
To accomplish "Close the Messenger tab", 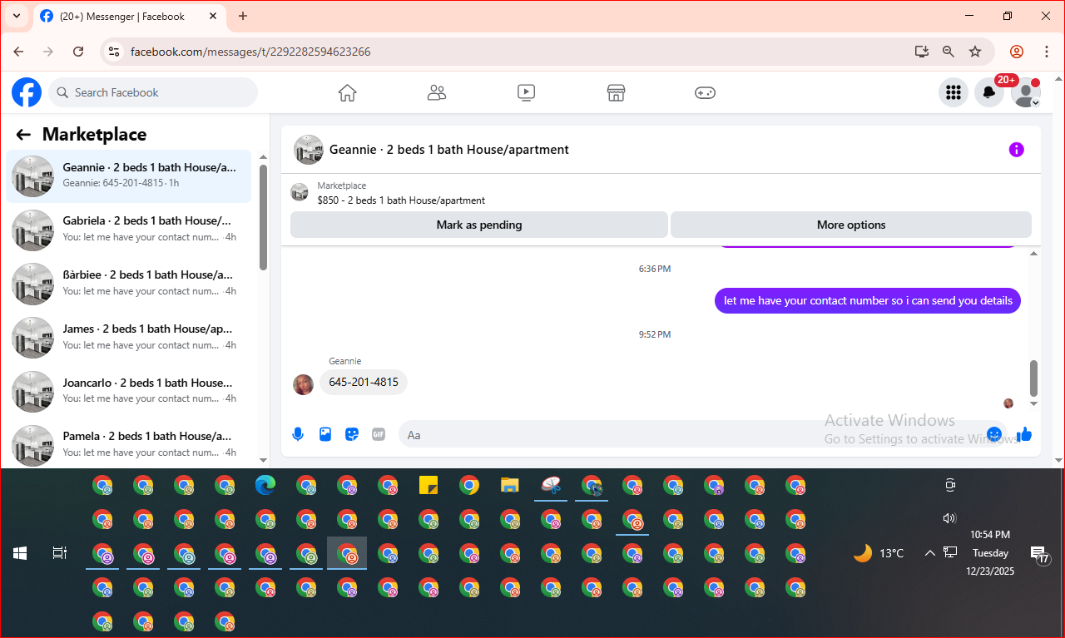I will tap(211, 16).
